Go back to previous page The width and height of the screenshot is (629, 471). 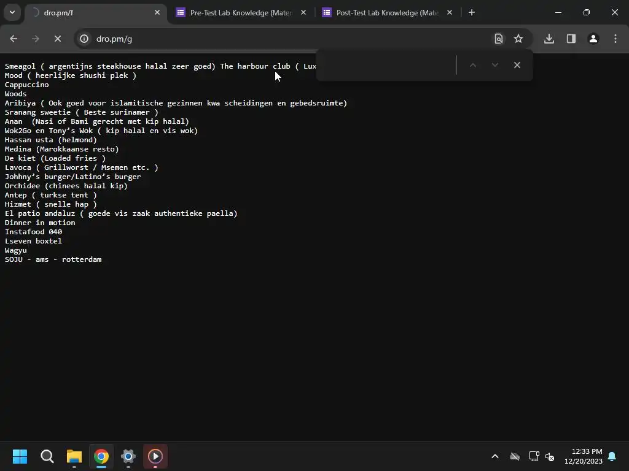coord(14,39)
